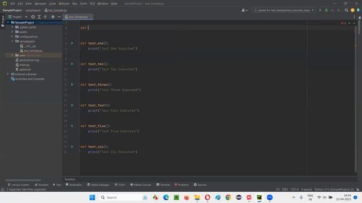Start debugging with the green bug icon

coord(326,10)
